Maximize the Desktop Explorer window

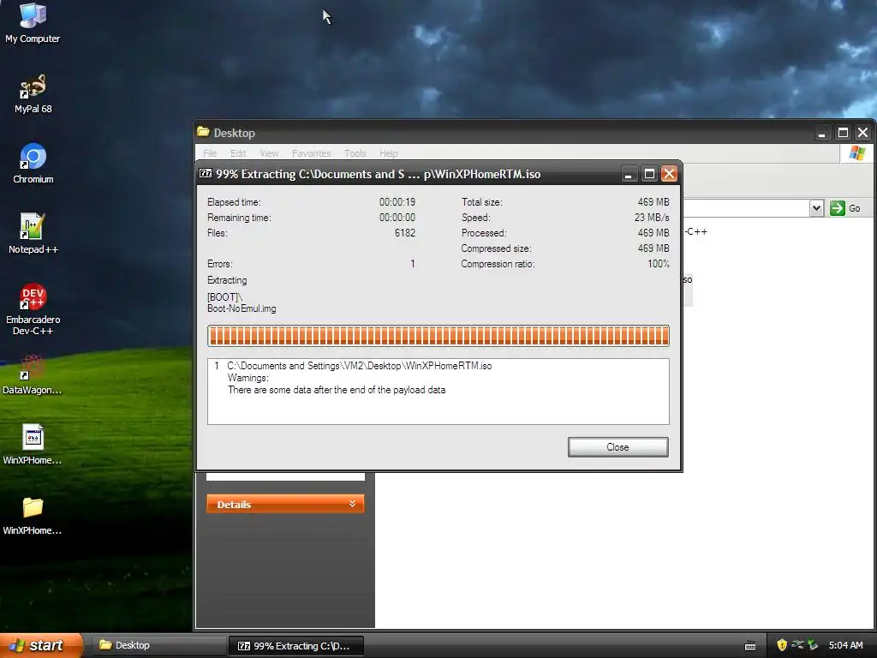coord(843,133)
